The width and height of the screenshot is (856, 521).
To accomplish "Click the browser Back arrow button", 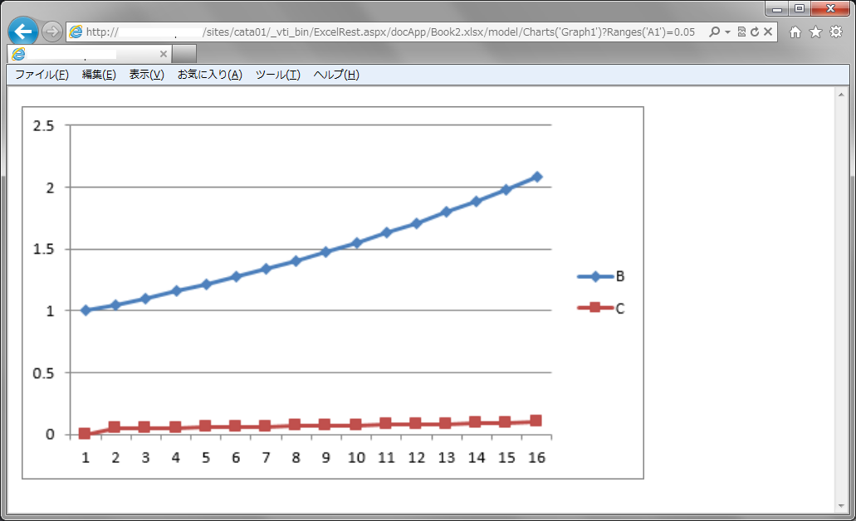I will (x=23, y=32).
